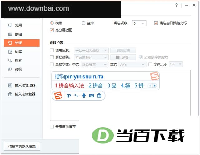Toggle 候选窗口跟随光标 checkbox

[x=156, y=23]
